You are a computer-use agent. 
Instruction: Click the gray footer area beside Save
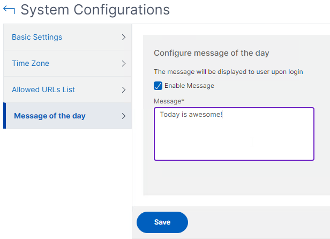pos(259,222)
